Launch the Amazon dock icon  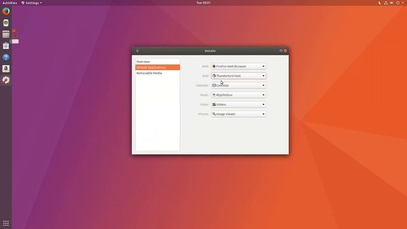(6, 69)
